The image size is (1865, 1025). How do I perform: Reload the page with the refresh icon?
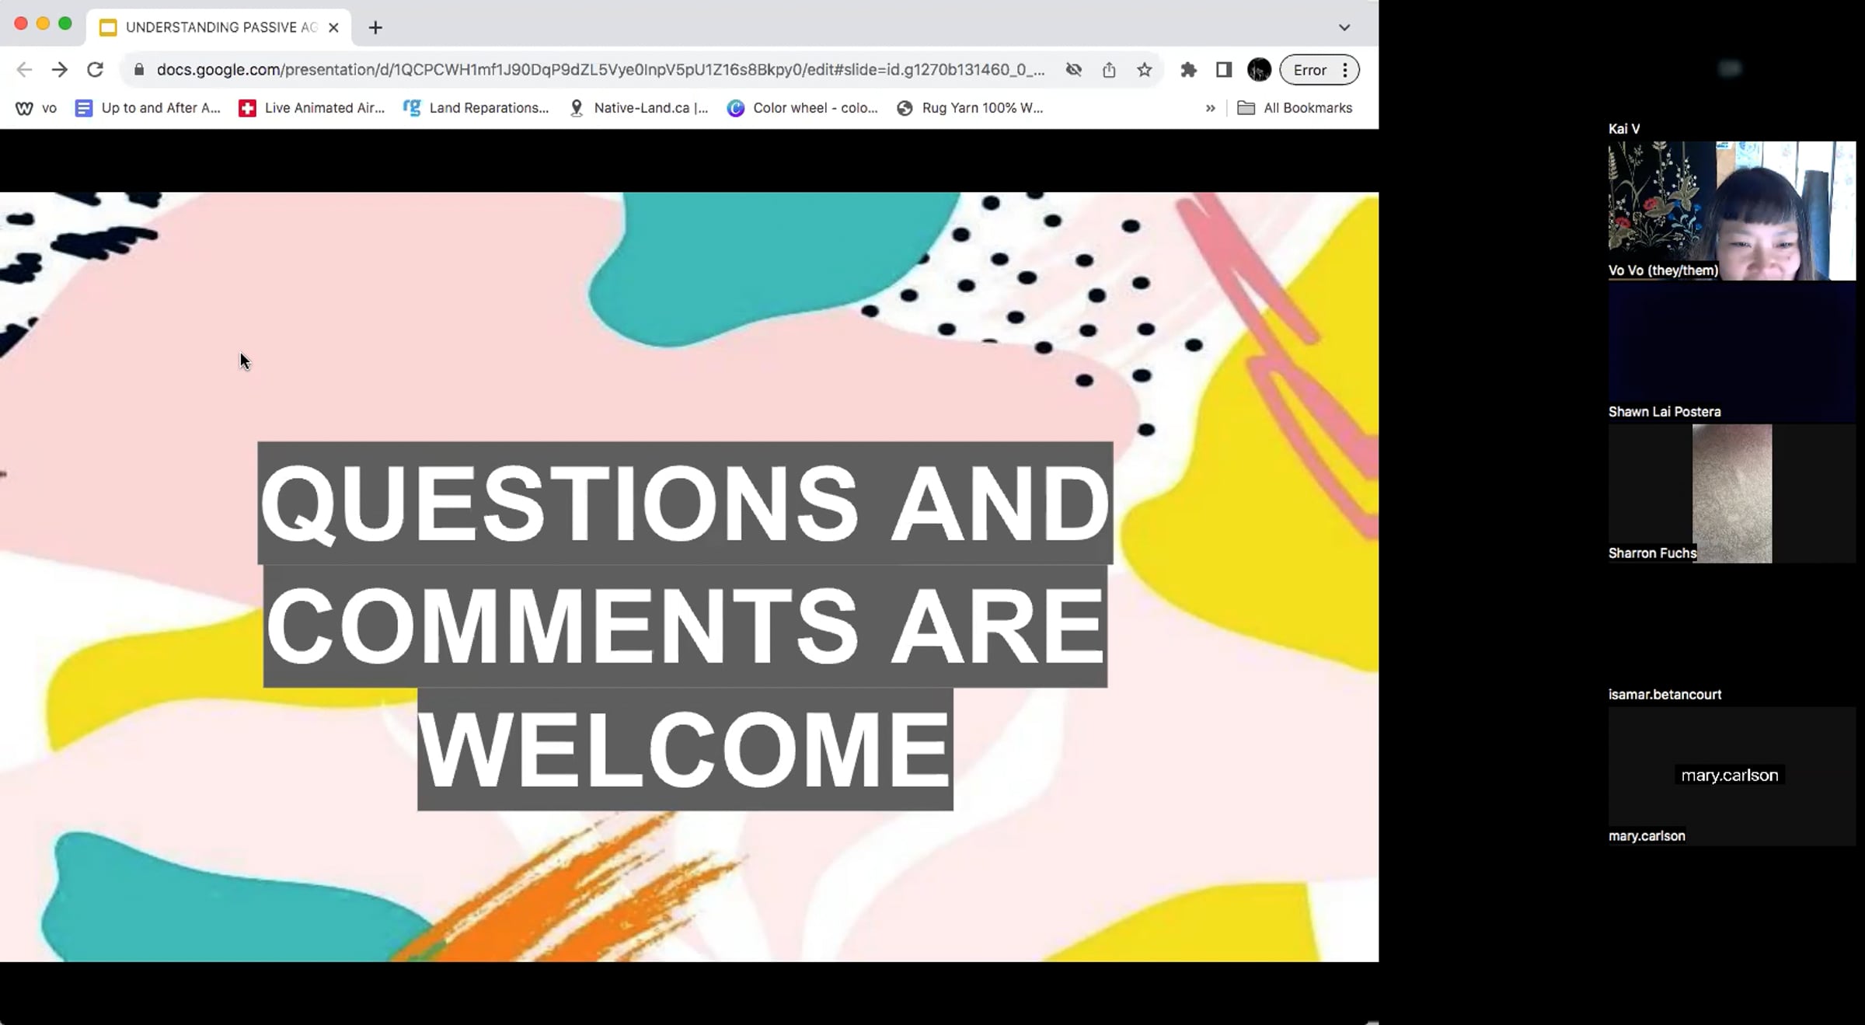point(95,70)
